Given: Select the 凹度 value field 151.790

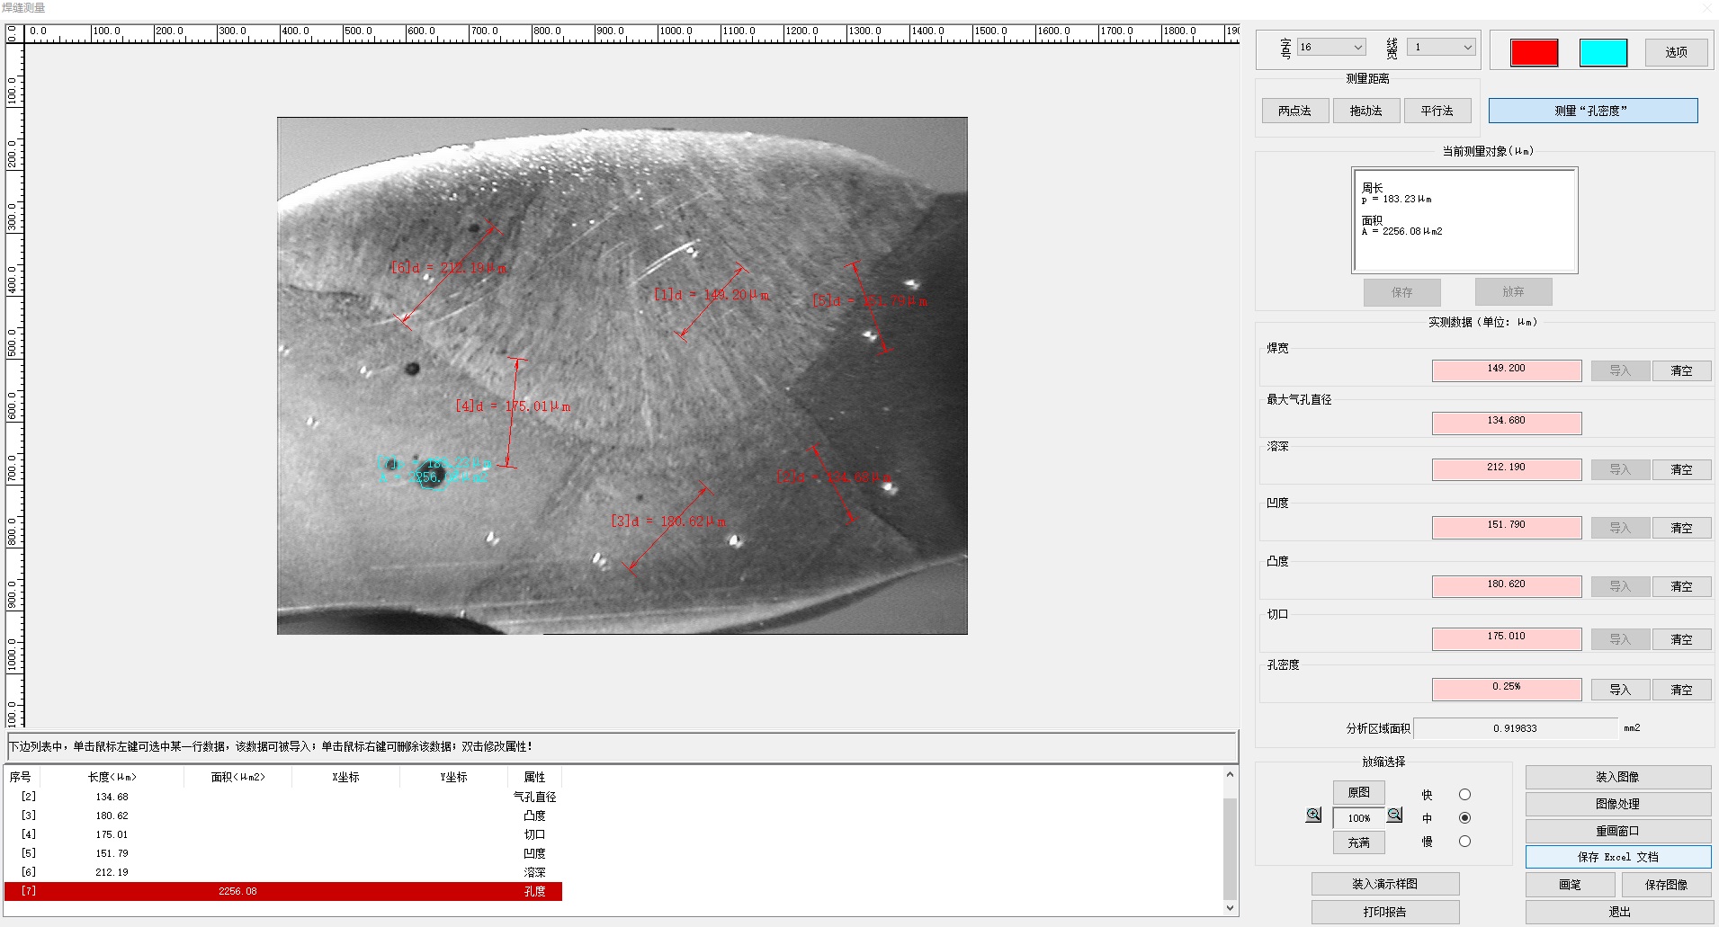Looking at the screenshot, I should 1507,528.
